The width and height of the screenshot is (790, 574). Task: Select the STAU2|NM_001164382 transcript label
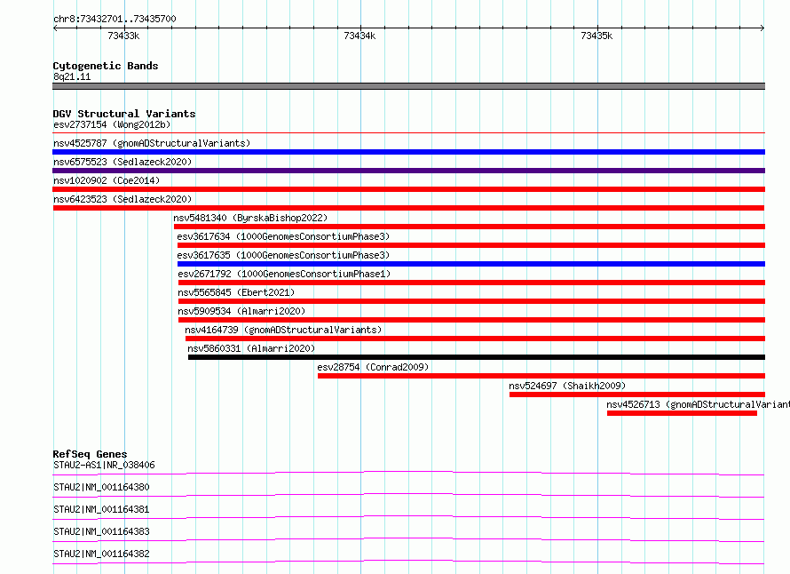[x=101, y=554]
